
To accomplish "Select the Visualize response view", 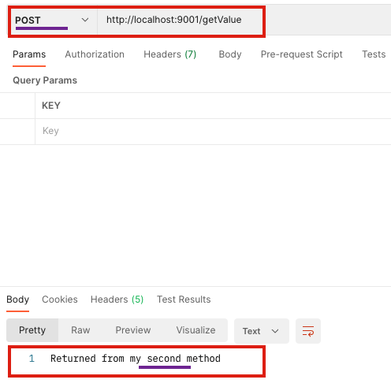I will tap(195, 330).
